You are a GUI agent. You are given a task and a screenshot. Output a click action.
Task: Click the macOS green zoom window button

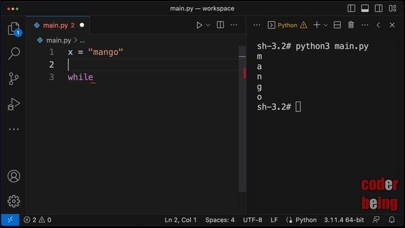17,8
